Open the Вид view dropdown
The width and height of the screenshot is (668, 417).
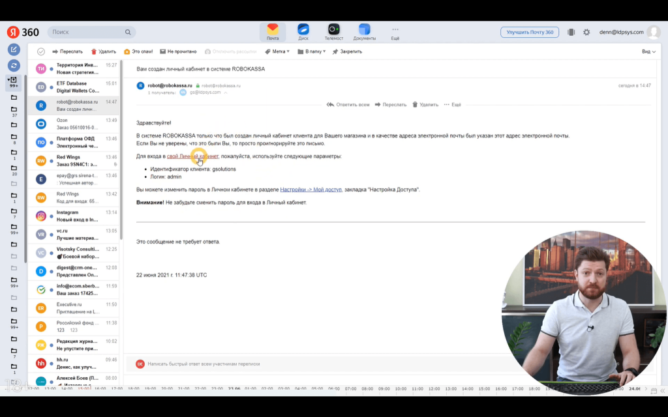648,51
